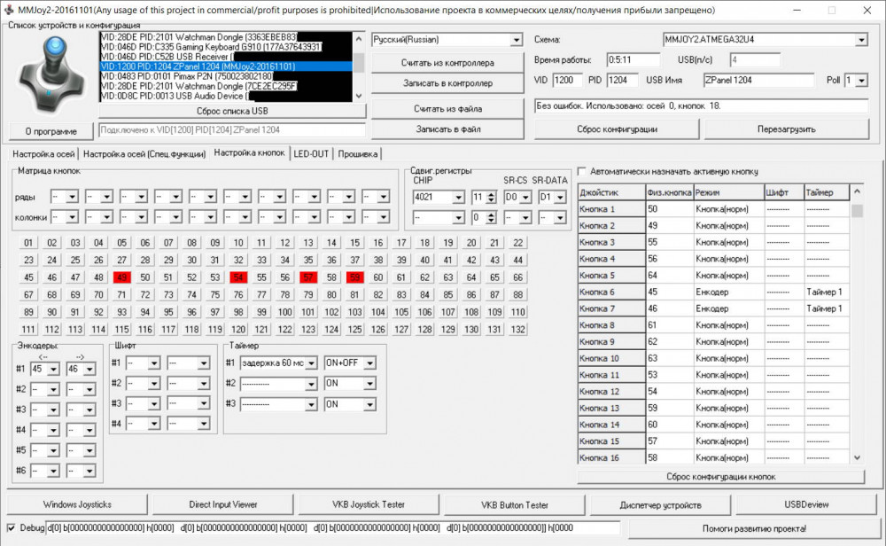Open the CHIP 4021 shift register dropdown
886x546 pixels.
[x=458, y=197]
